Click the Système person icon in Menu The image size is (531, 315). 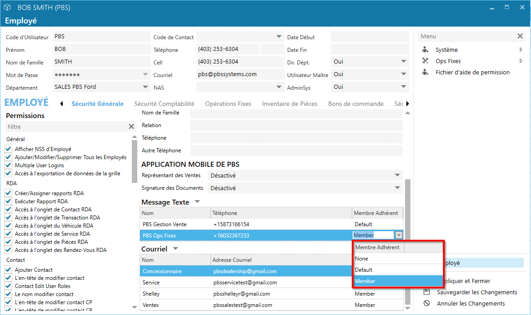pyautogui.click(x=425, y=50)
